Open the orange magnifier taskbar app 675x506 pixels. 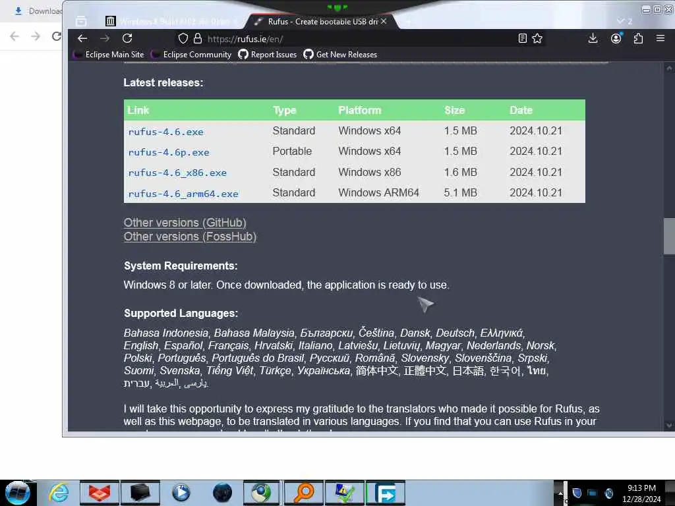pos(303,493)
